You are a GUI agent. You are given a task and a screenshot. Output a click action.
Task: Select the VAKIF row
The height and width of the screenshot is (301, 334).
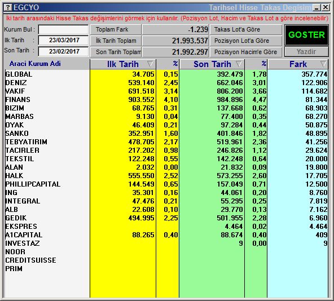pyautogui.click(x=166, y=91)
